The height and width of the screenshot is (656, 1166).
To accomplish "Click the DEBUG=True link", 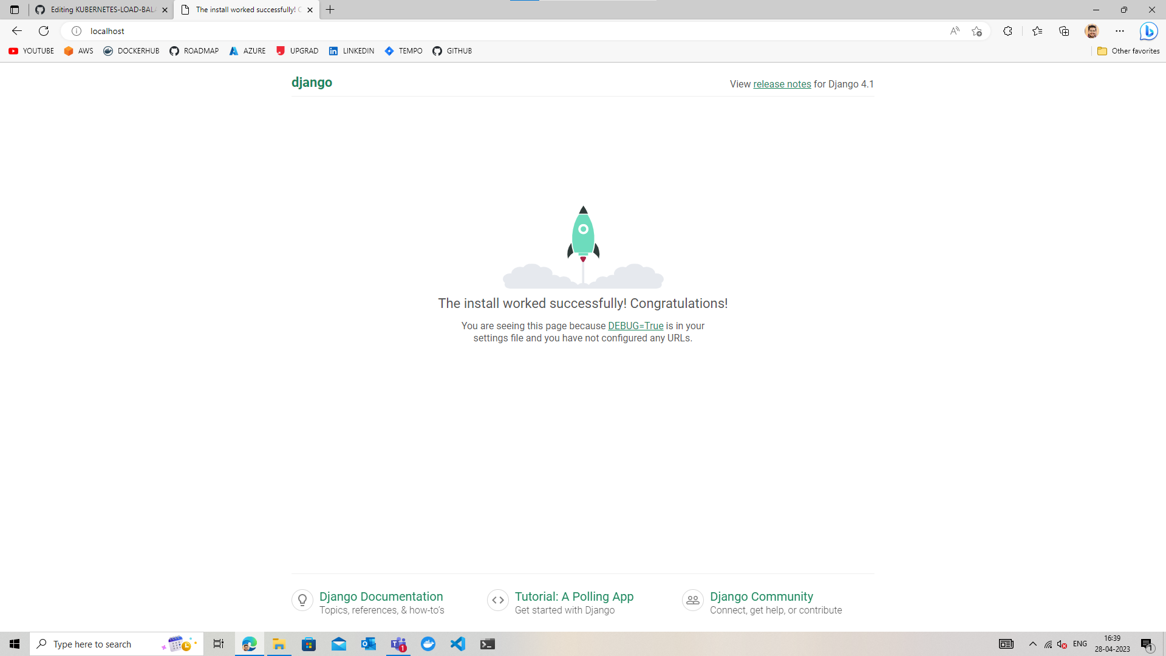I will pos(635,326).
